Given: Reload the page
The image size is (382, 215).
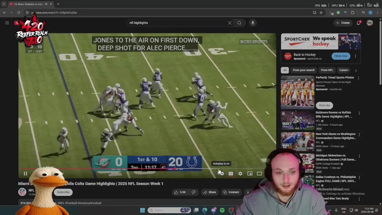Looking at the screenshot, I should pyautogui.click(x=19, y=13).
